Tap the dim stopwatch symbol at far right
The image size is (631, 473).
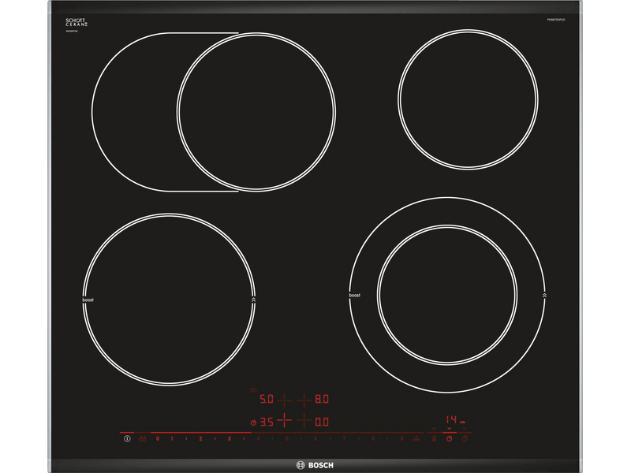pos(465,438)
